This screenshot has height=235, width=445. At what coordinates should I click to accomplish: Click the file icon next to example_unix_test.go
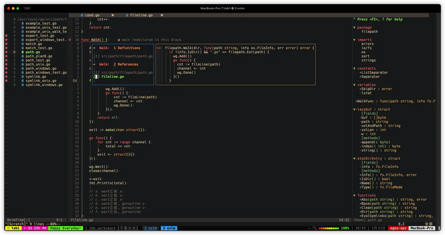23,27
